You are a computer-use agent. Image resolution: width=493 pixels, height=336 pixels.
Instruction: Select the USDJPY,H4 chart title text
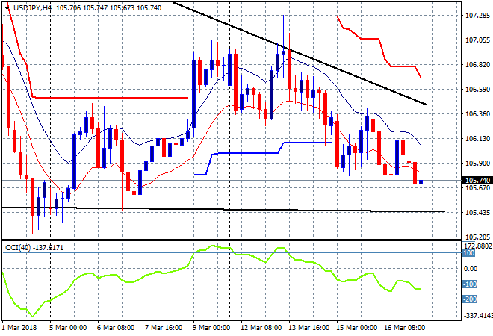pos(32,8)
